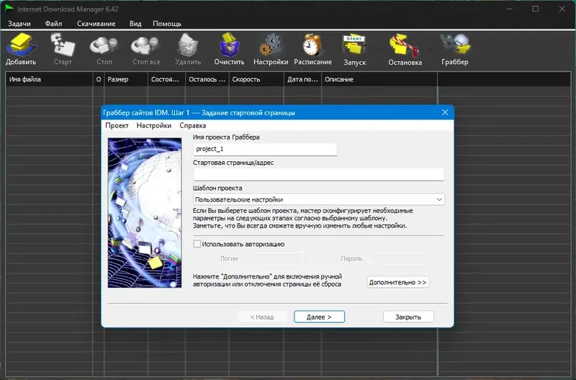Sort list by Имя файла column header
The image size is (576, 380).
(x=49, y=79)
